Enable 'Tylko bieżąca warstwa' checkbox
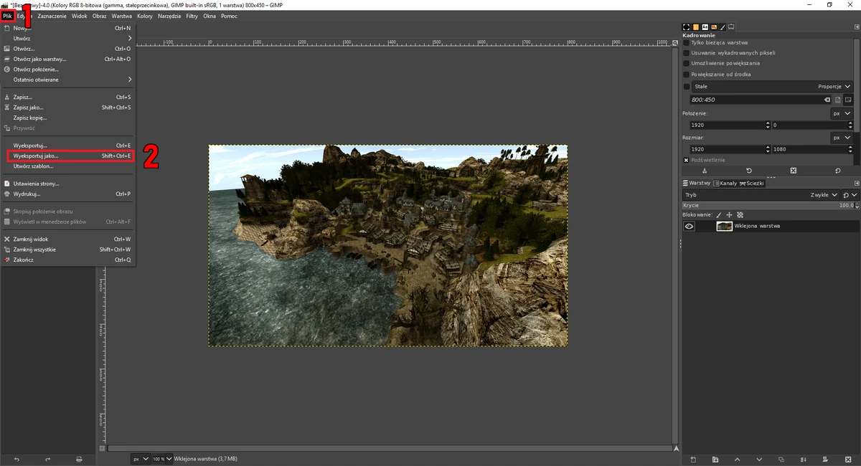The height and width of the screenshot is (466, 861). coord(687,42)
